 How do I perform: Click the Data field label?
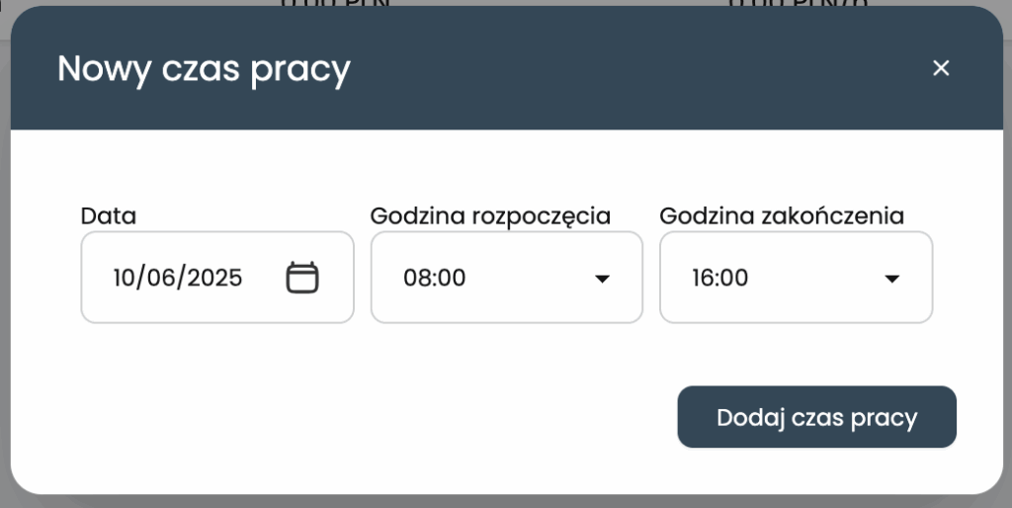point(109,215)
